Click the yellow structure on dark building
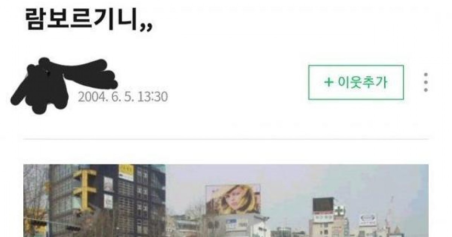Viewport: 452px width, 237px height. [x=84, y=188]
